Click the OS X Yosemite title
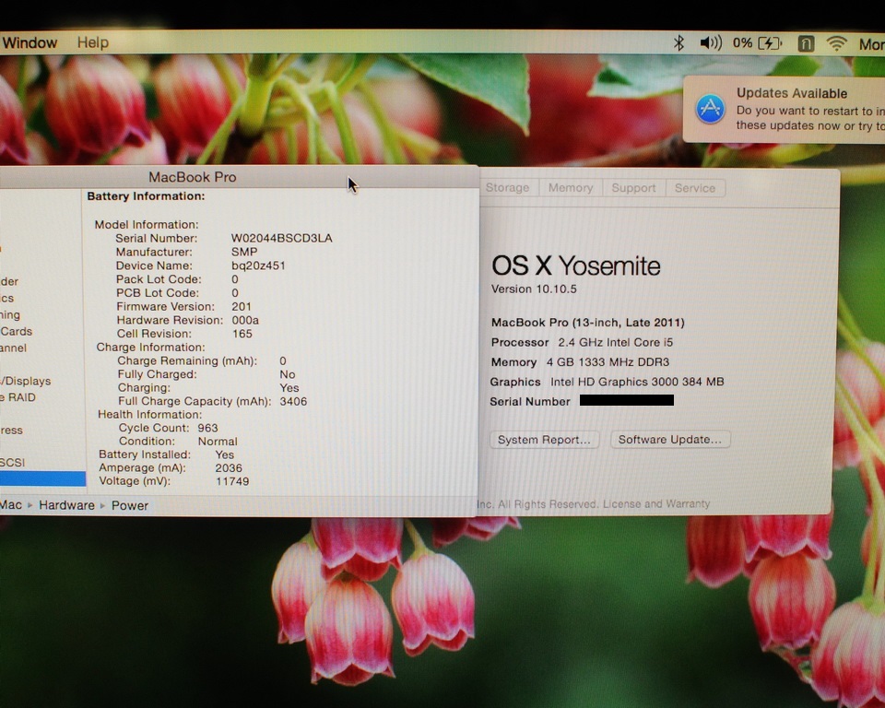This screenshot has height=708, width=885. 575,265
